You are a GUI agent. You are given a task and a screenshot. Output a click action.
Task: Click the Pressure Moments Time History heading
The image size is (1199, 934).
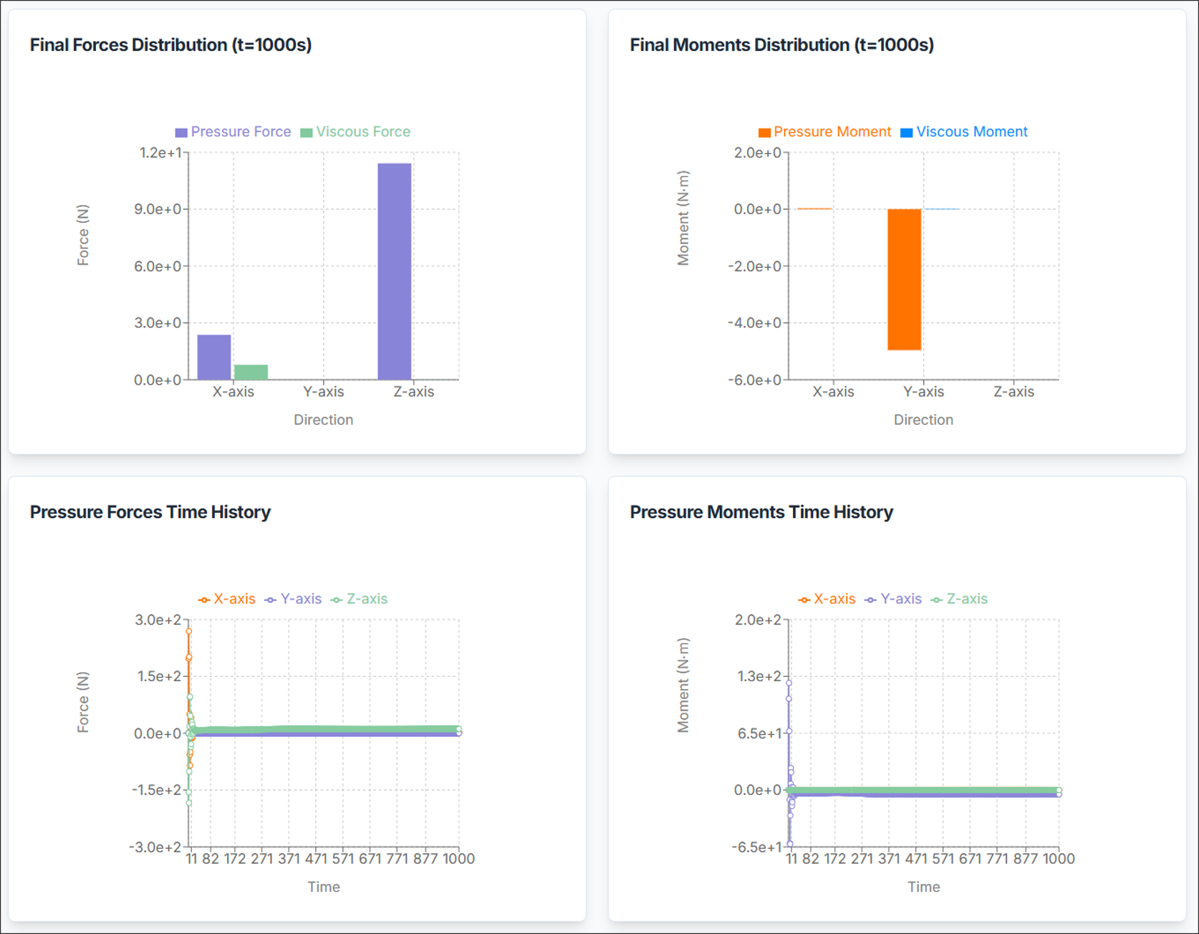point(761,512)
